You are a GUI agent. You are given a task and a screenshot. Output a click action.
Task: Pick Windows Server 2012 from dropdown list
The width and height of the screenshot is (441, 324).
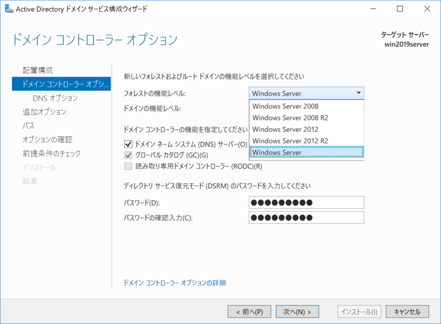tap(307, 129)
